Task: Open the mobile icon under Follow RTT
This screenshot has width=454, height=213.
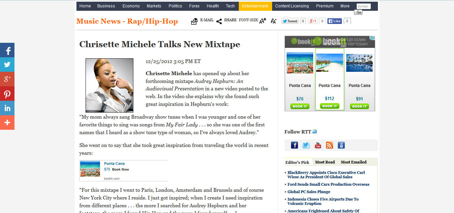Action: pyautogui.click(x=341, y=145)
